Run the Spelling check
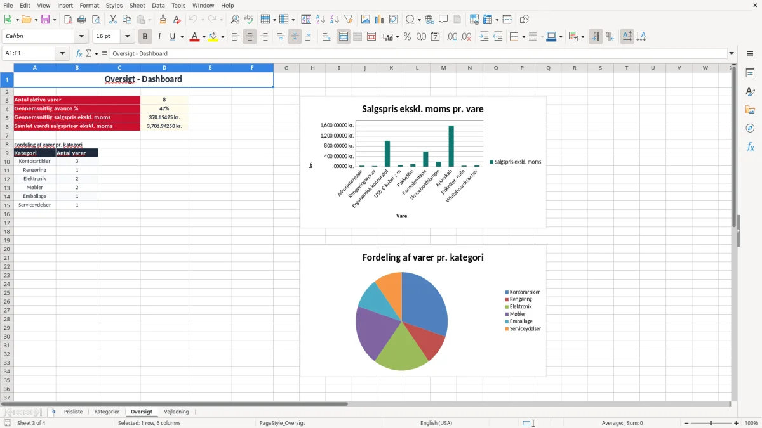Image resolution: width=762 pixels, height=428 pixels. coord(249,20)
